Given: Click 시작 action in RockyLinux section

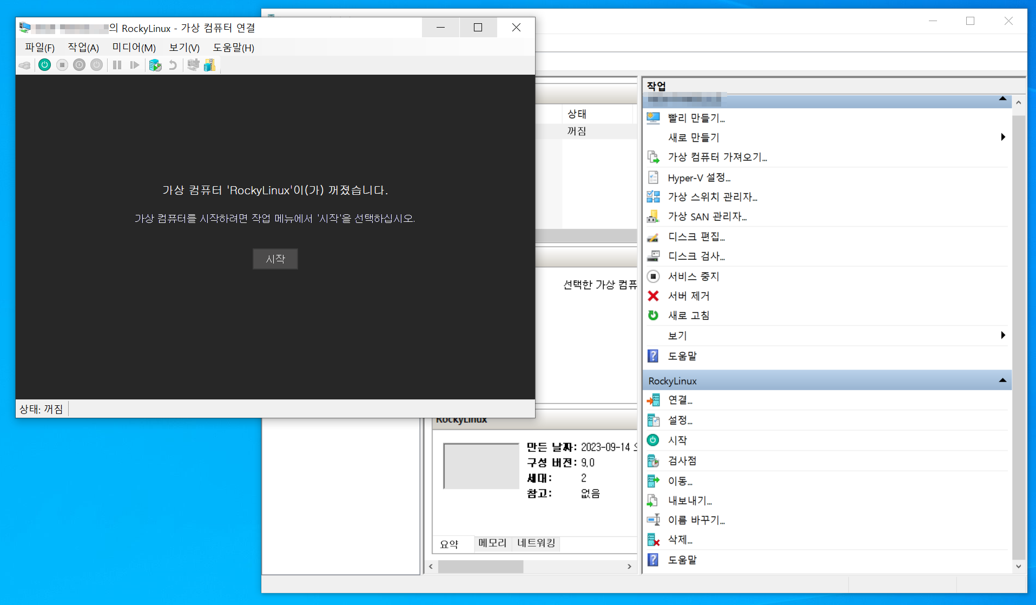Looking at the screenshot, I should point(677,440).
